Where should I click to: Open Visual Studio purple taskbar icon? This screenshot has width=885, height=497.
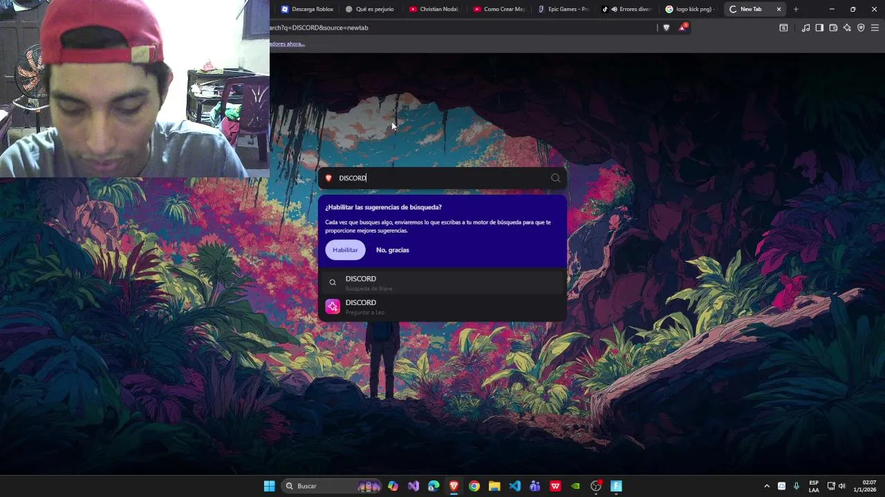coord(413,486)
